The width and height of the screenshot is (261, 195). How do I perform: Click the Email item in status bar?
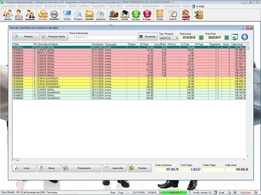coord(220,193)
